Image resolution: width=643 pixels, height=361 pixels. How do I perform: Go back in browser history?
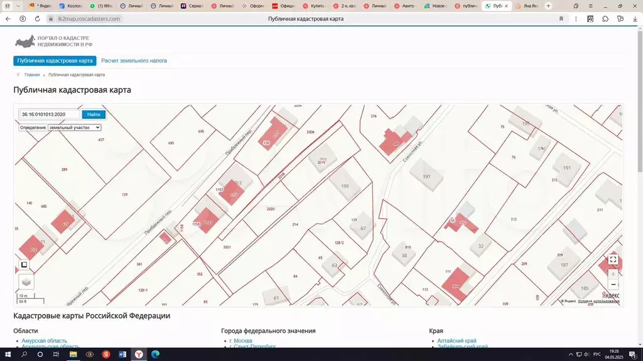coord(8,19)
